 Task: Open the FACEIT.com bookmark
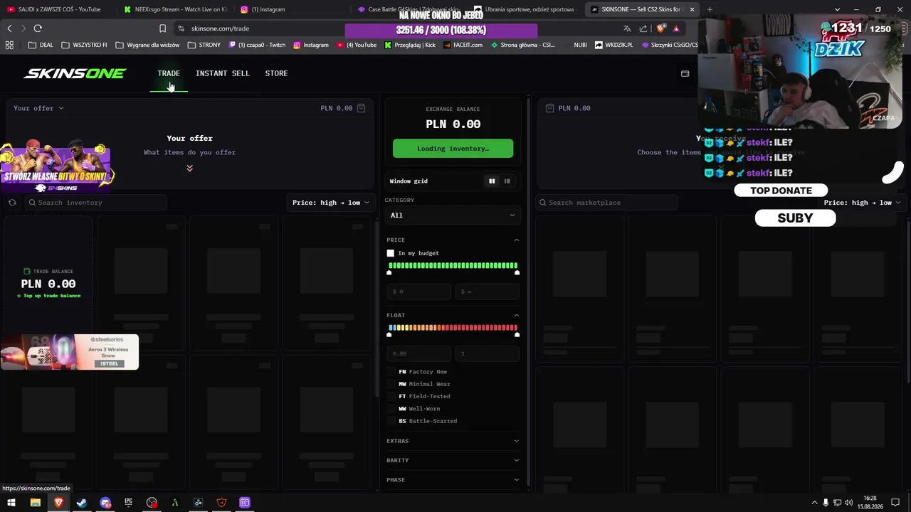tap(462, 45)
